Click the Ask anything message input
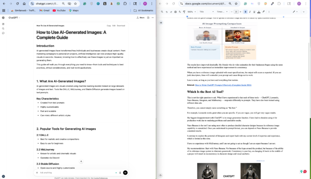The image size is (311, 179). (77, 173)
